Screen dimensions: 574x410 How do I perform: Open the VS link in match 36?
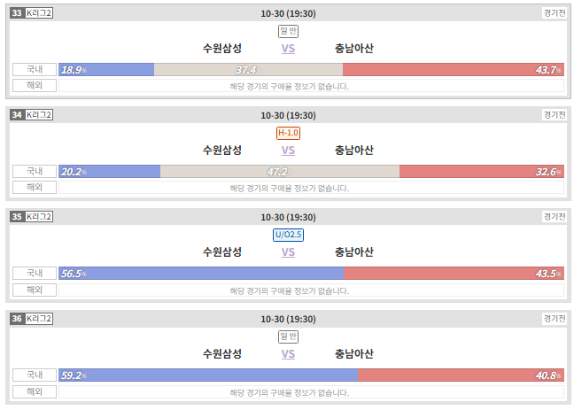coord(288,354)
